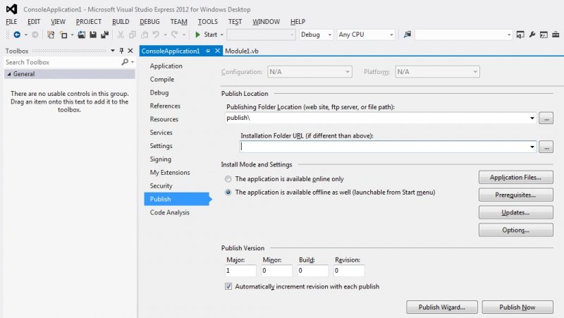Click the Paste toolbar icon
The image size is (564, 318).
coord(145,35)
